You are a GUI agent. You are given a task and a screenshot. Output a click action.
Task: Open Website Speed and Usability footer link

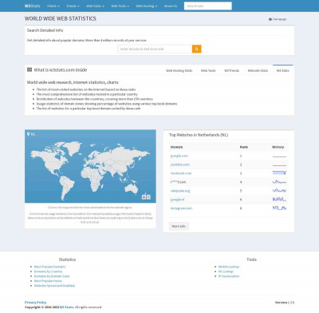click(54, 286)
